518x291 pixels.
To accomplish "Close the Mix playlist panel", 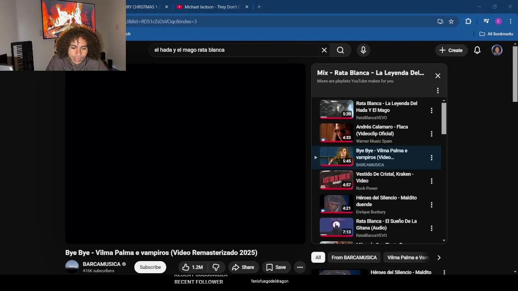I will 438,76.
